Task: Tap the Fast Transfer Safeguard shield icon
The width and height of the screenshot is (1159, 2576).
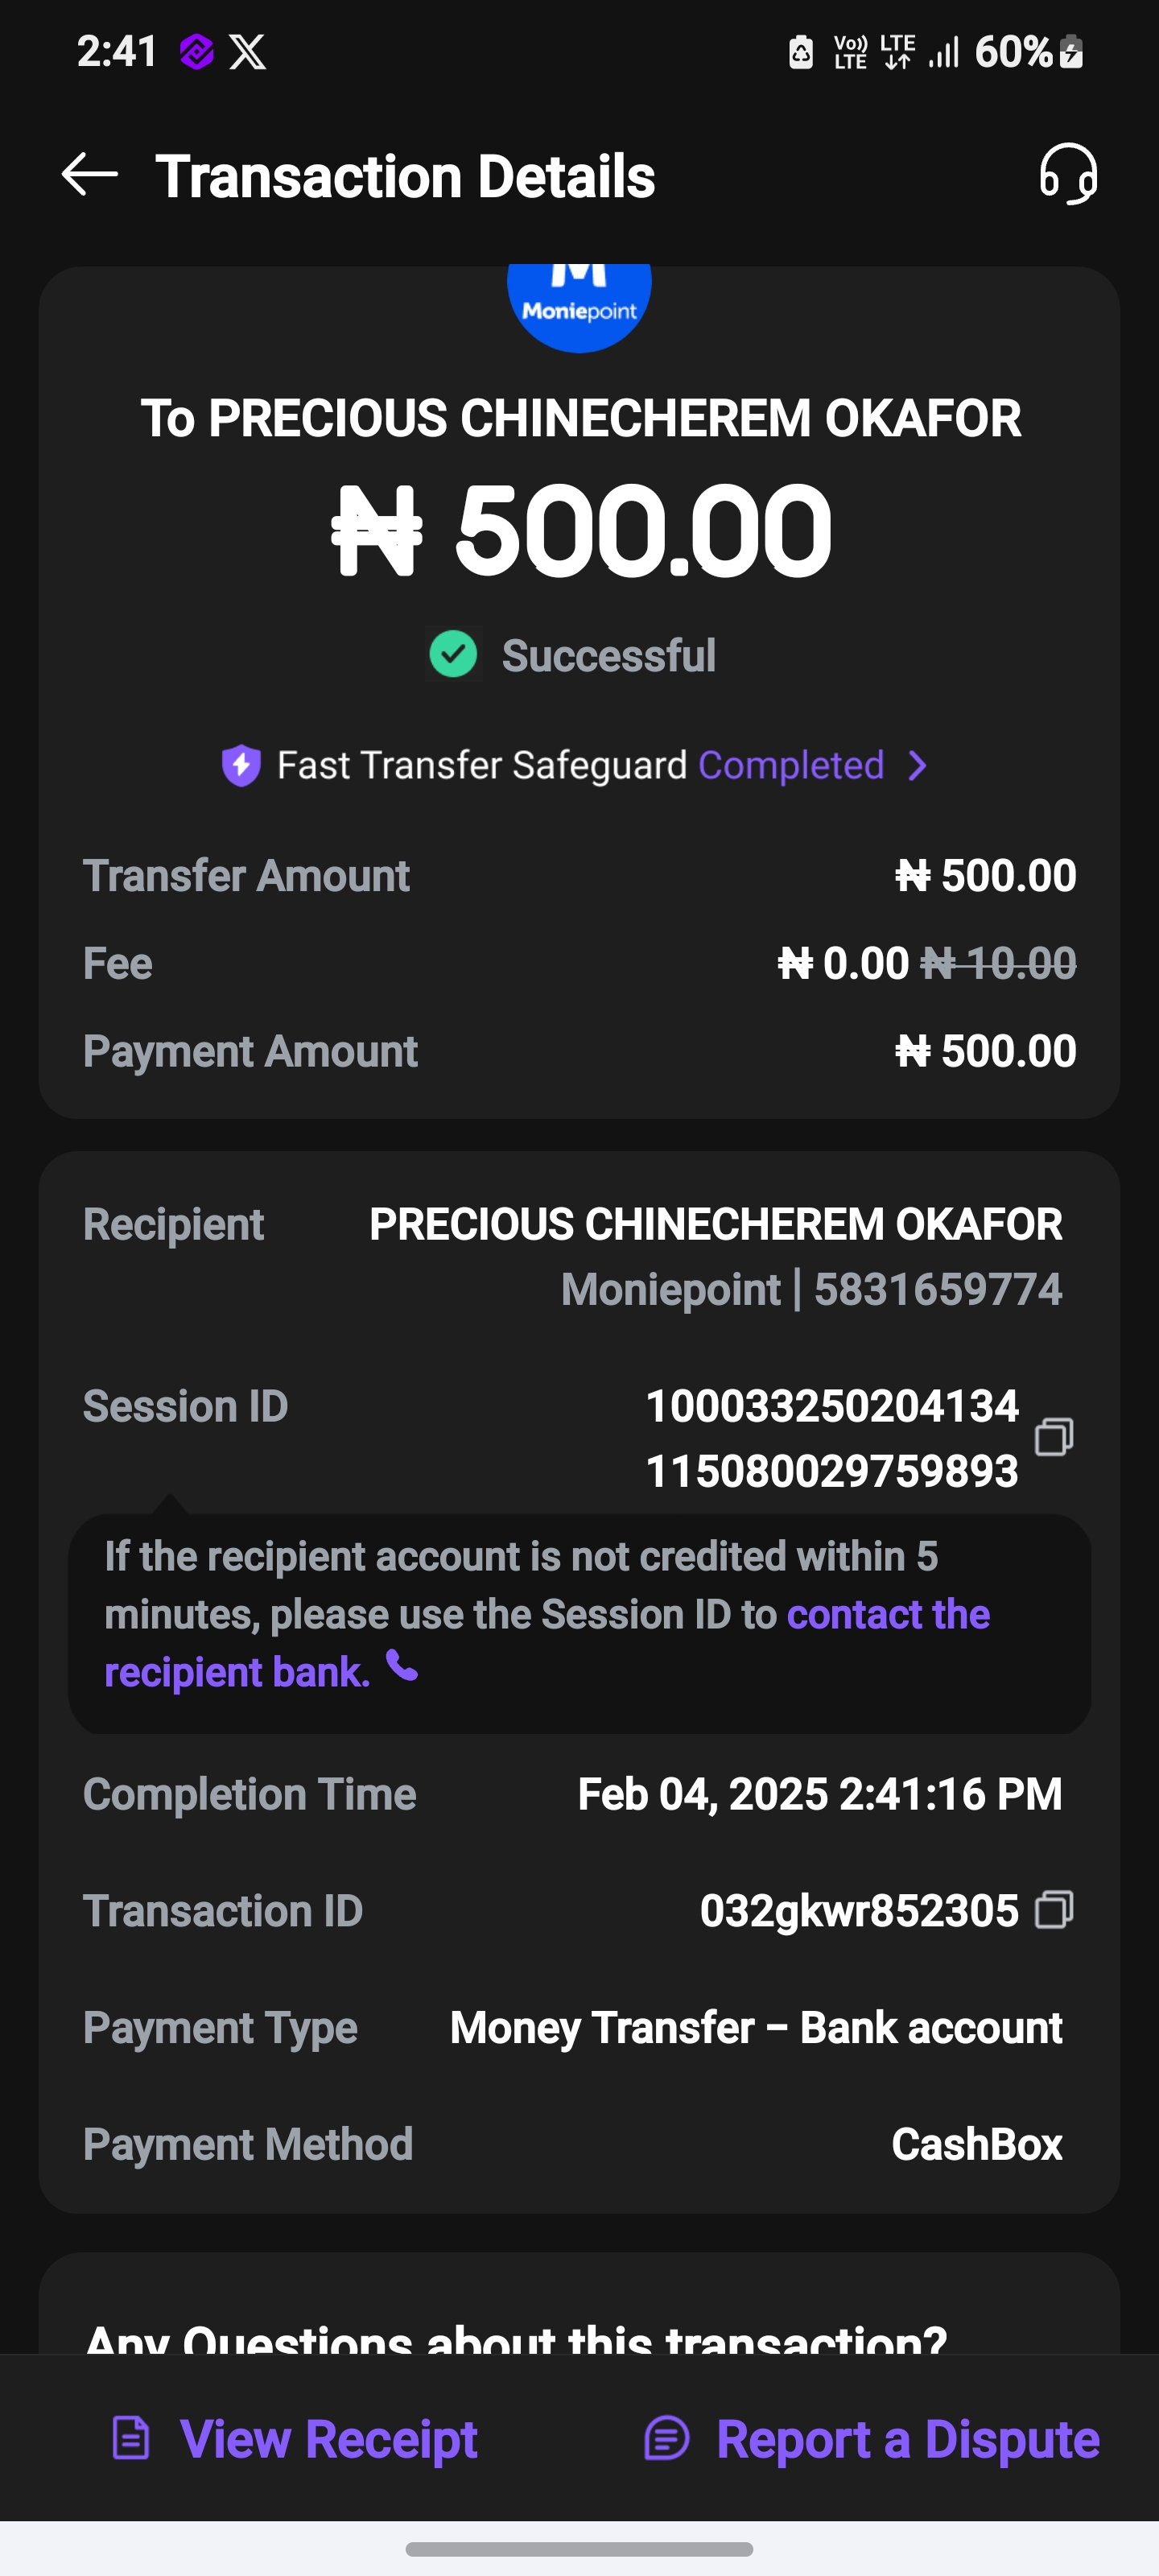Action: pos(241,766)
